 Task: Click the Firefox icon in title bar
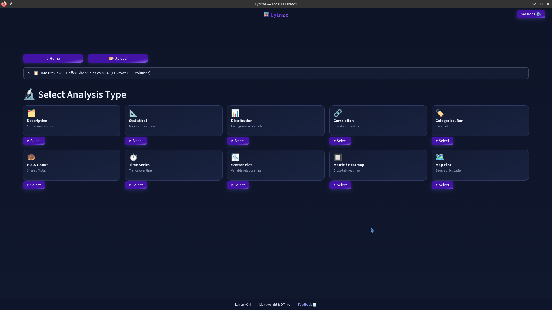pos(4,4)
